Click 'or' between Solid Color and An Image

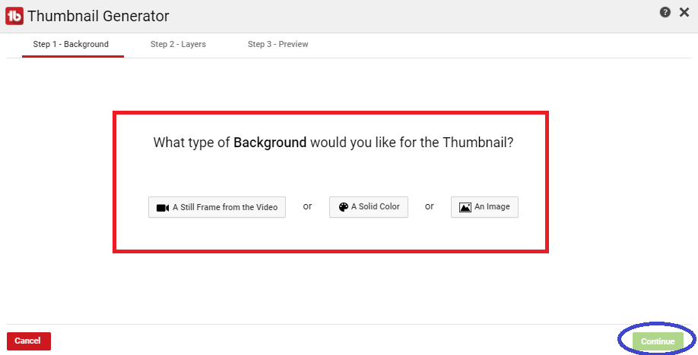(x=429, y=206)
